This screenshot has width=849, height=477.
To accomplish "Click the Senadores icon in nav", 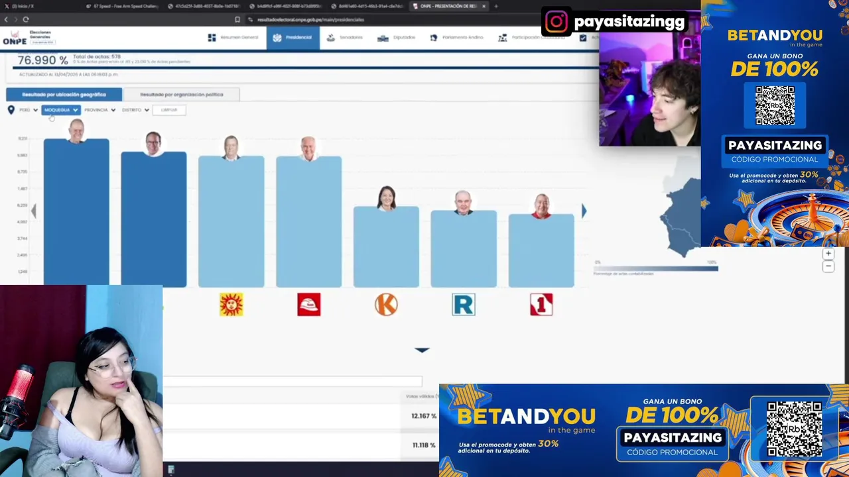I will pos(331,38).
